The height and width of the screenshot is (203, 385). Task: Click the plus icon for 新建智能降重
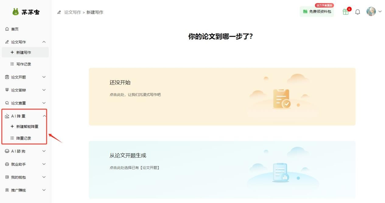pyautogui.click(x=12, y=126)
